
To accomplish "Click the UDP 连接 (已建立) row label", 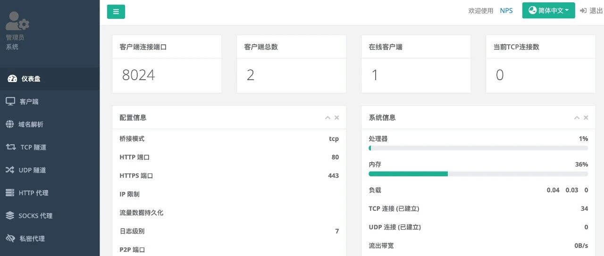I will tap(395, 227).
